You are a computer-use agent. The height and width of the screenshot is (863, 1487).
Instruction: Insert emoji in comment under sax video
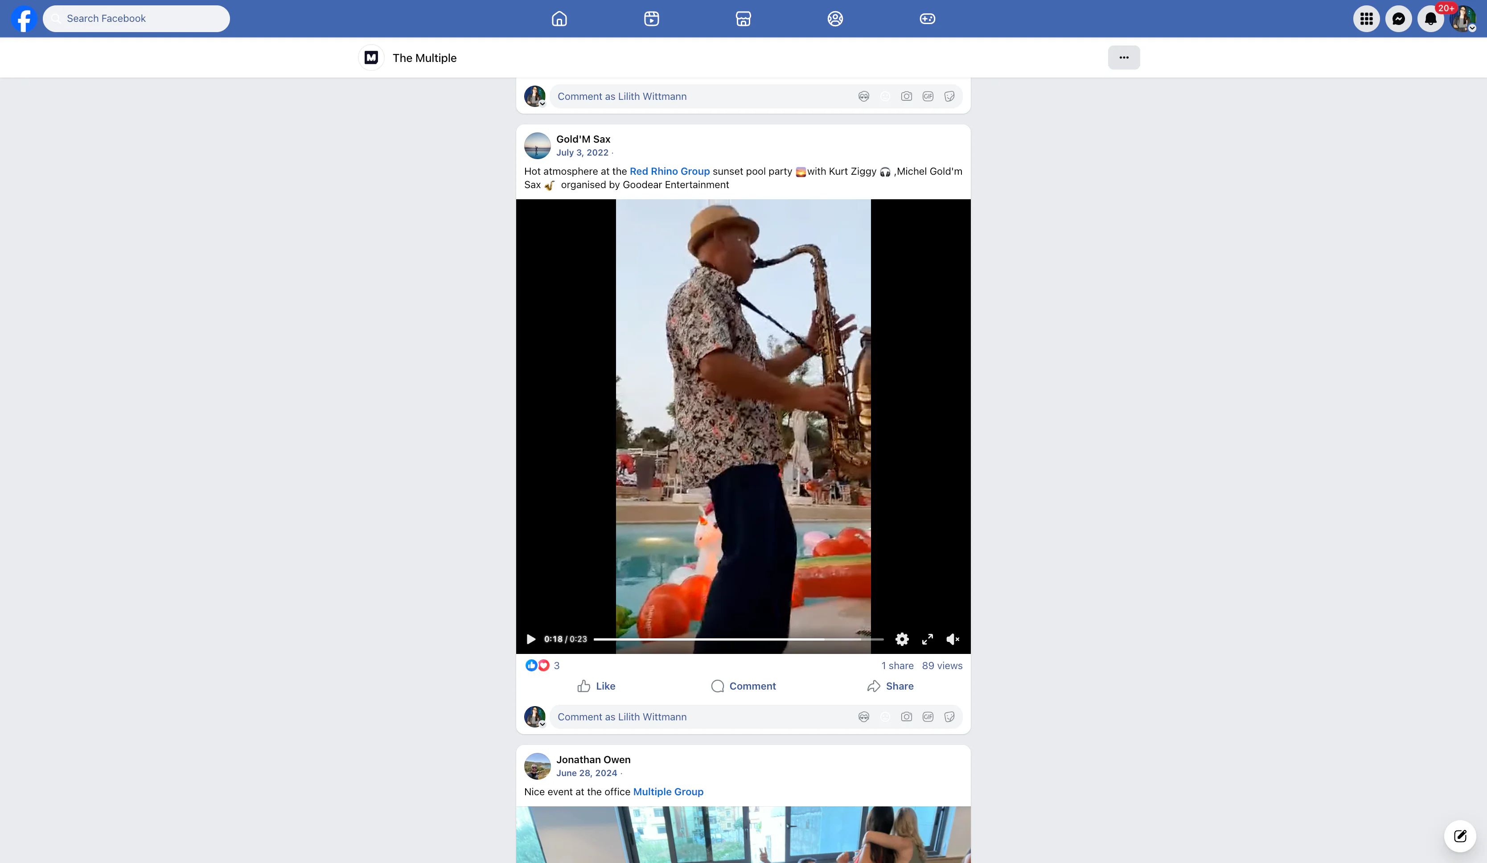pyautogui.click(x=884, y=717)
